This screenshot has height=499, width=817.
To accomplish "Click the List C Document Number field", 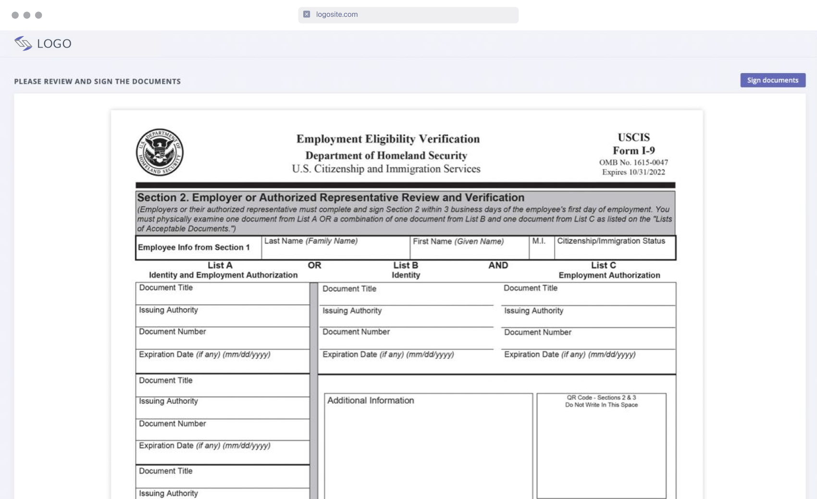I will point(588,339).
